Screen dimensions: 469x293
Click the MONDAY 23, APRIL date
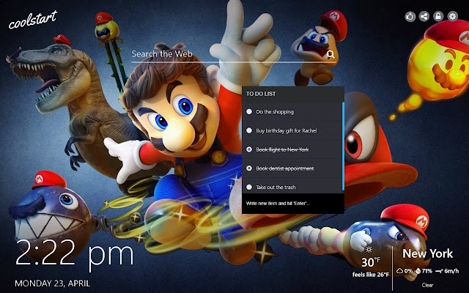[x=52, y=283]
